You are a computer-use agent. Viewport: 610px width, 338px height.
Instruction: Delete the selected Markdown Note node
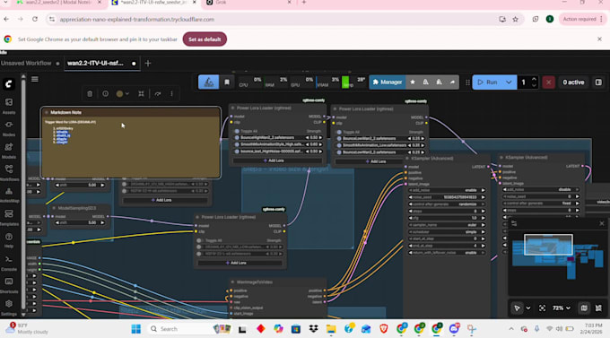point(90,94)
